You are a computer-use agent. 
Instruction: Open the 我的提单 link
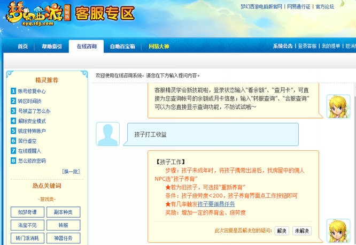click(331, 46)
